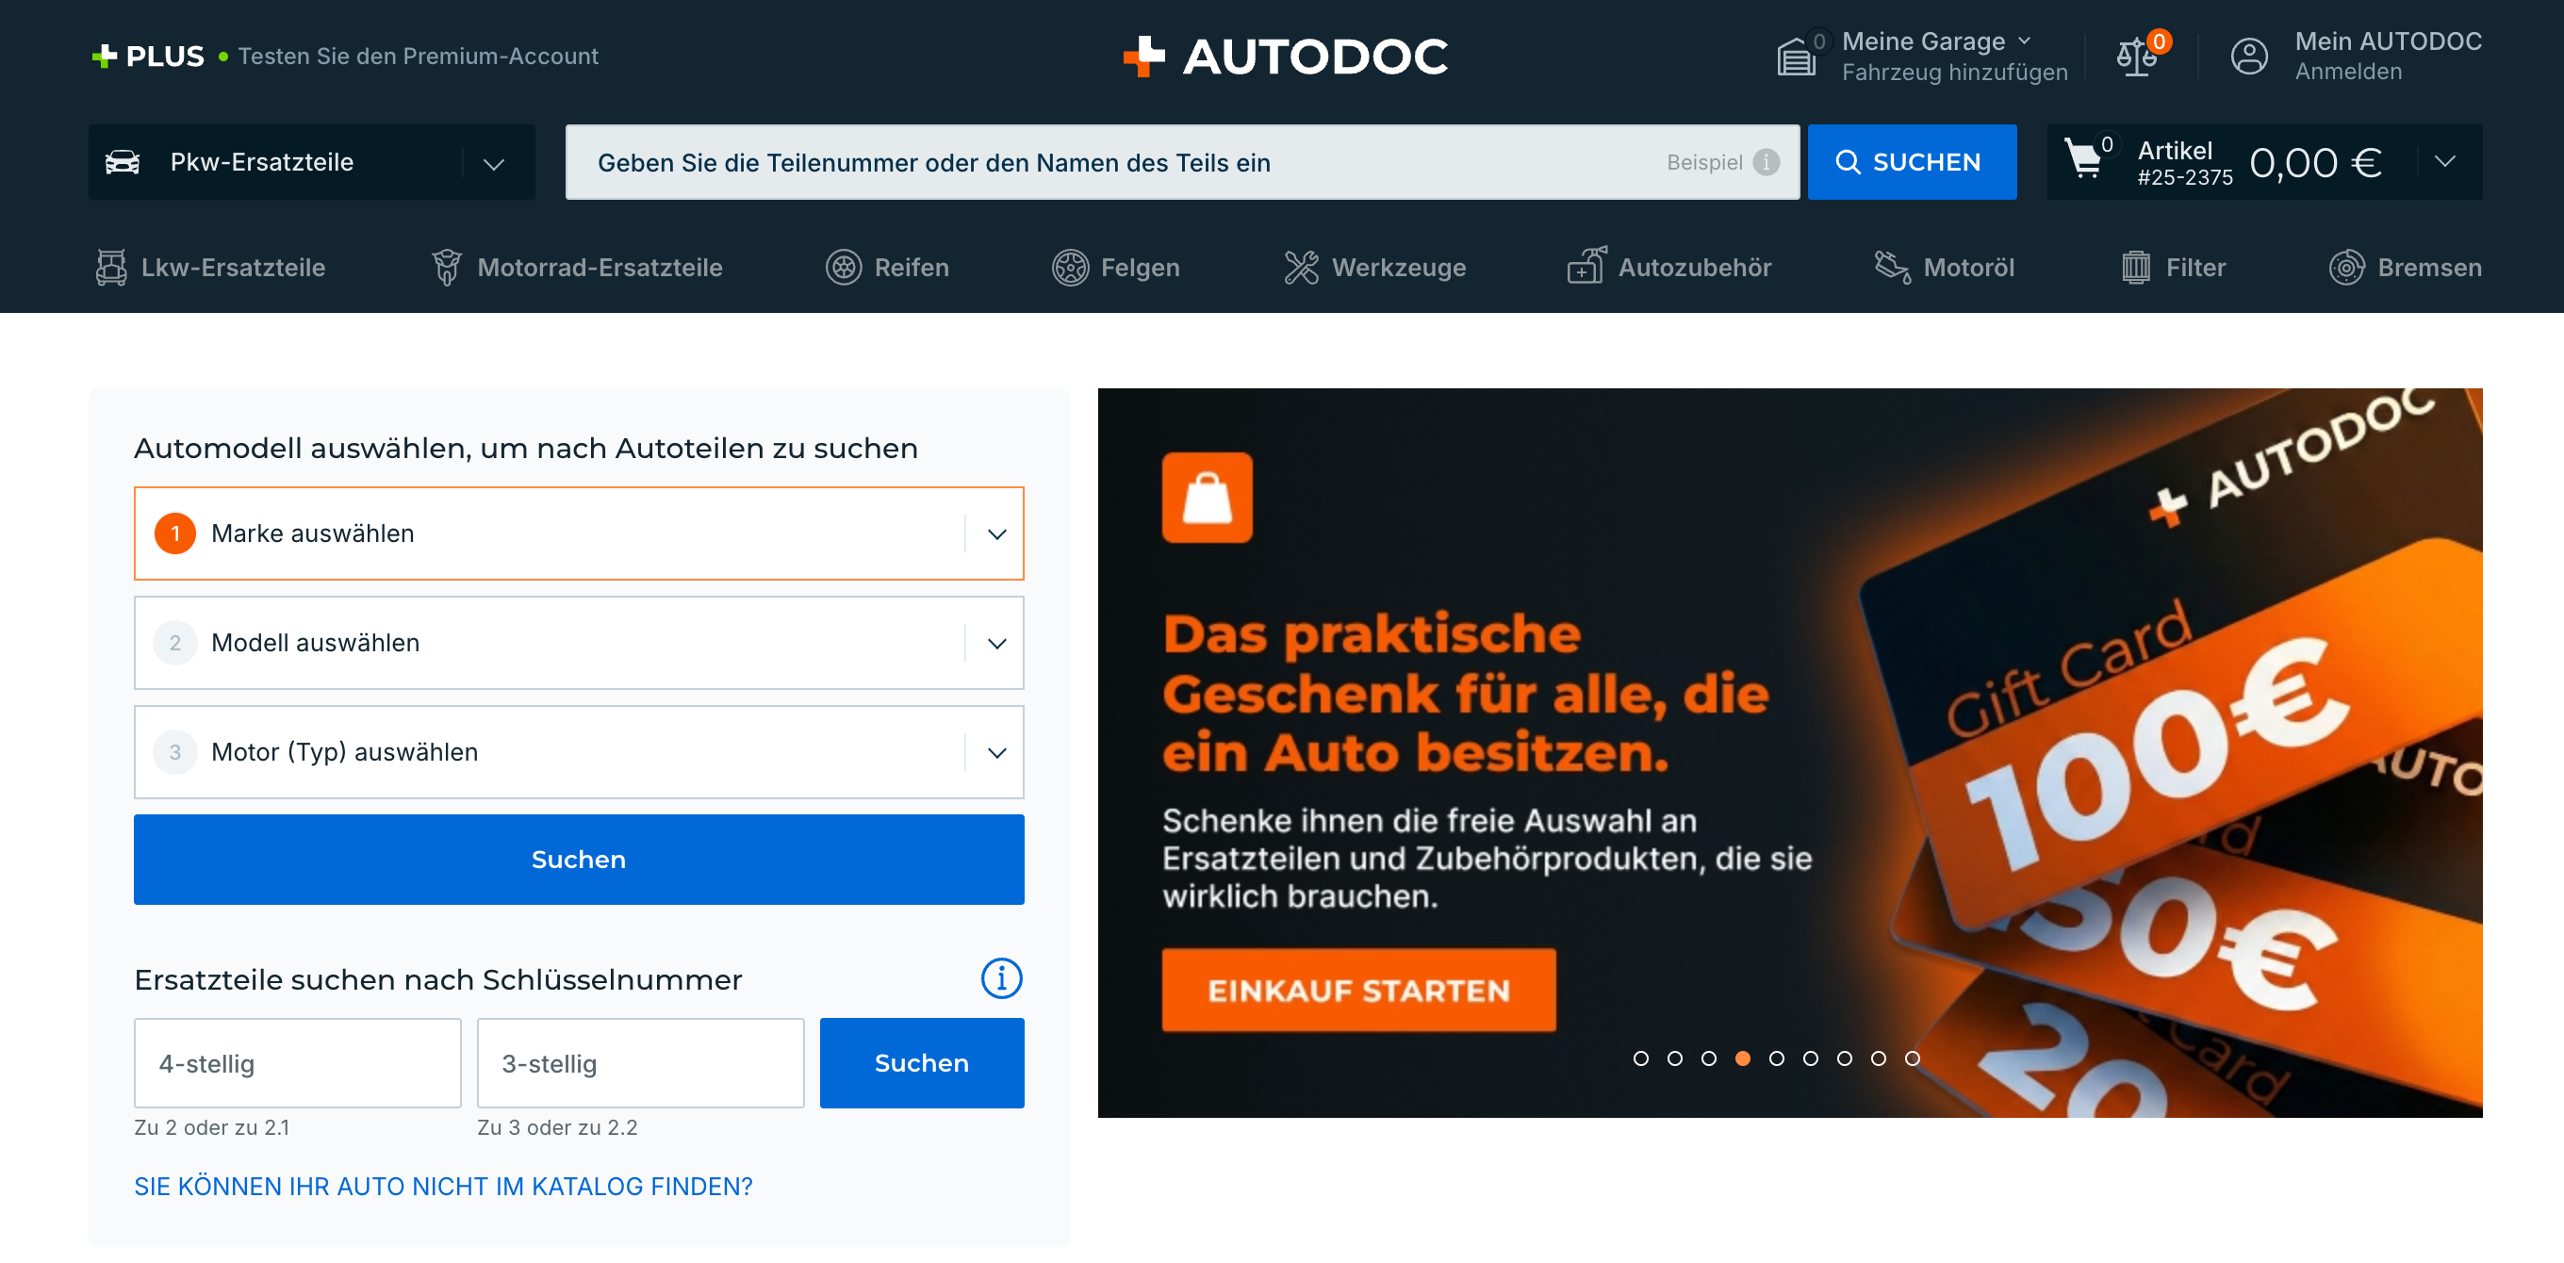This screenshot has height=1263, width=2564.
Task: Click Suchen button for Schlüsselnummer
Action: click(922, 1063)
